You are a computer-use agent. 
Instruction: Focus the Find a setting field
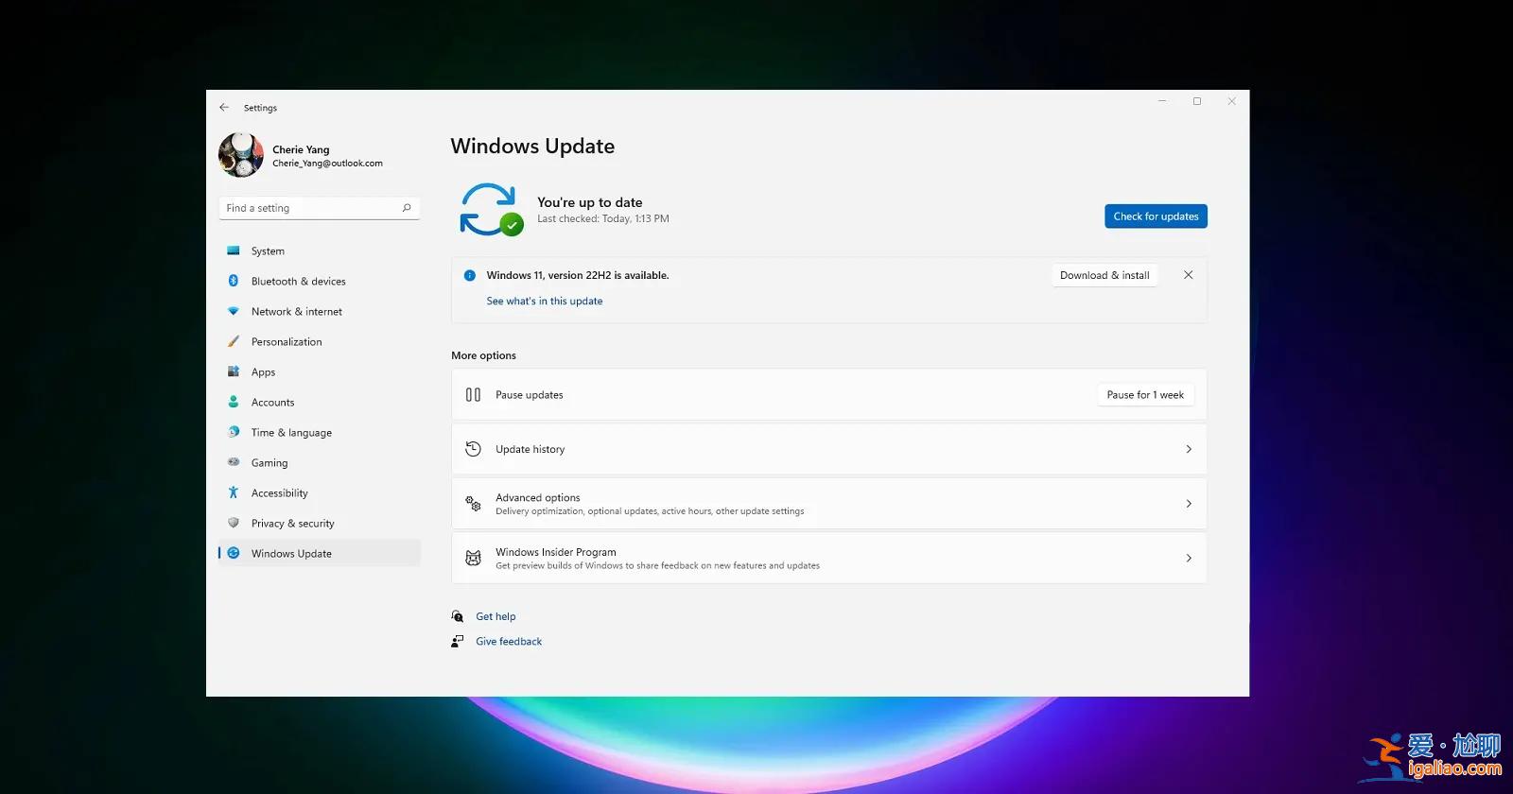point(310,208)
